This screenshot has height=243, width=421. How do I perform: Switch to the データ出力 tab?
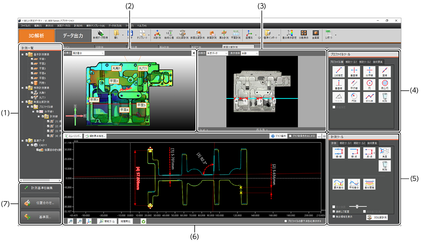[73, 35]
